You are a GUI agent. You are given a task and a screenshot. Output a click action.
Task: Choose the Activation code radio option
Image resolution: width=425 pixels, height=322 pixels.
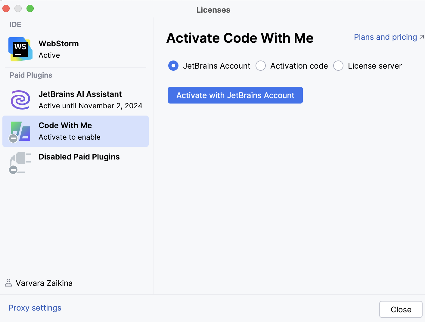[261, 66]
